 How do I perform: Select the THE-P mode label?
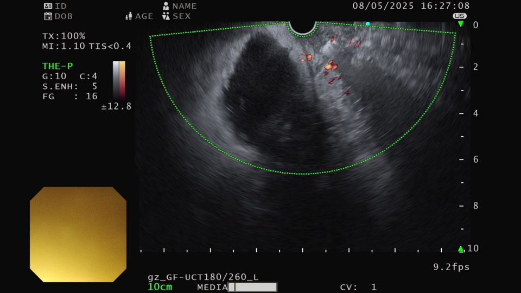pos(58,66)
